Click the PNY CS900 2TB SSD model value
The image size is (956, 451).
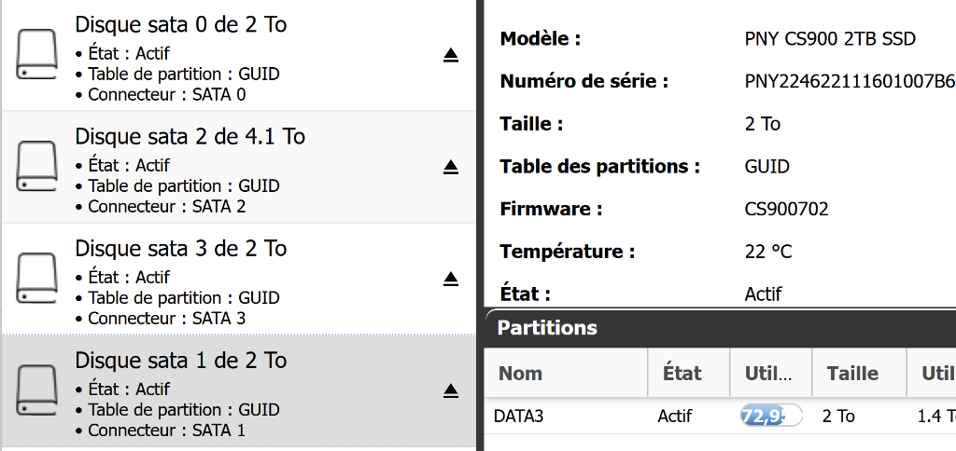click(830, 39)
